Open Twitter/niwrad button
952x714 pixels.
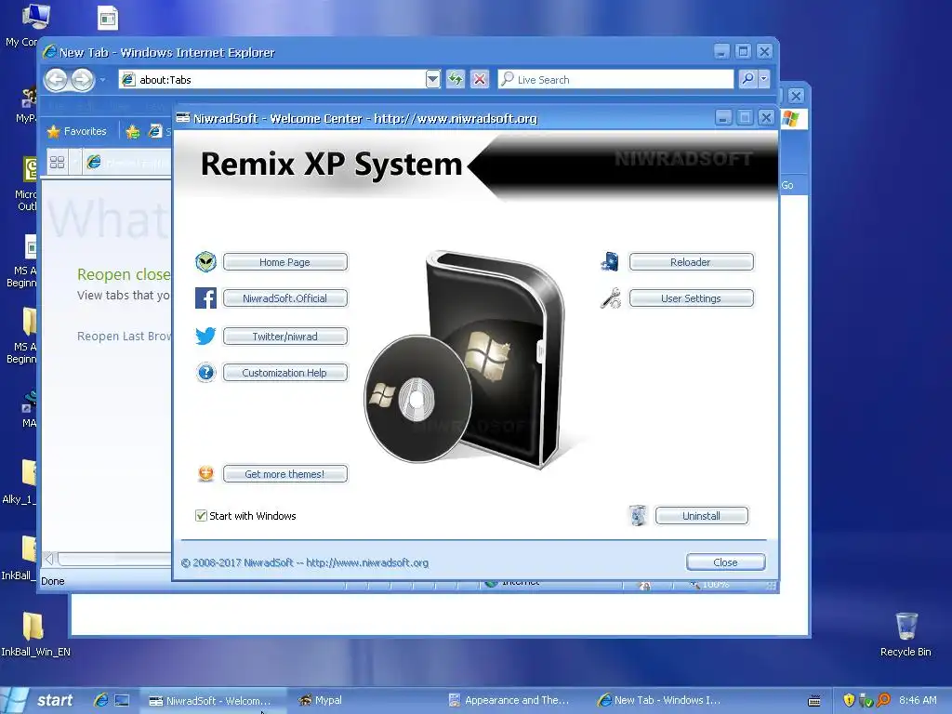(x=285, y=337)
